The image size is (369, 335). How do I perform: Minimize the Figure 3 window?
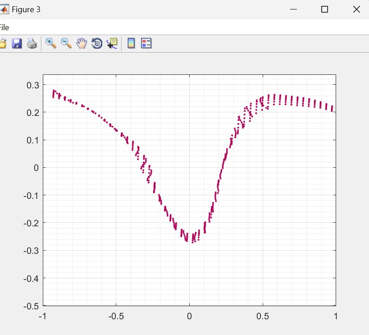pyautogui.click(x=293, y=9)
